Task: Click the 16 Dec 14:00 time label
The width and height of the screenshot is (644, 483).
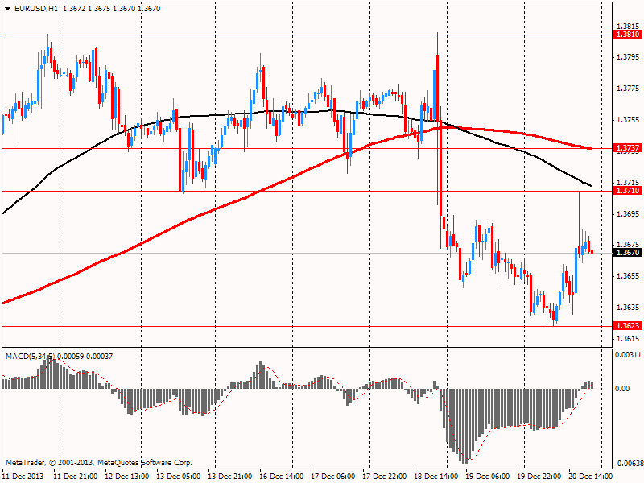Action: point(281,477)
